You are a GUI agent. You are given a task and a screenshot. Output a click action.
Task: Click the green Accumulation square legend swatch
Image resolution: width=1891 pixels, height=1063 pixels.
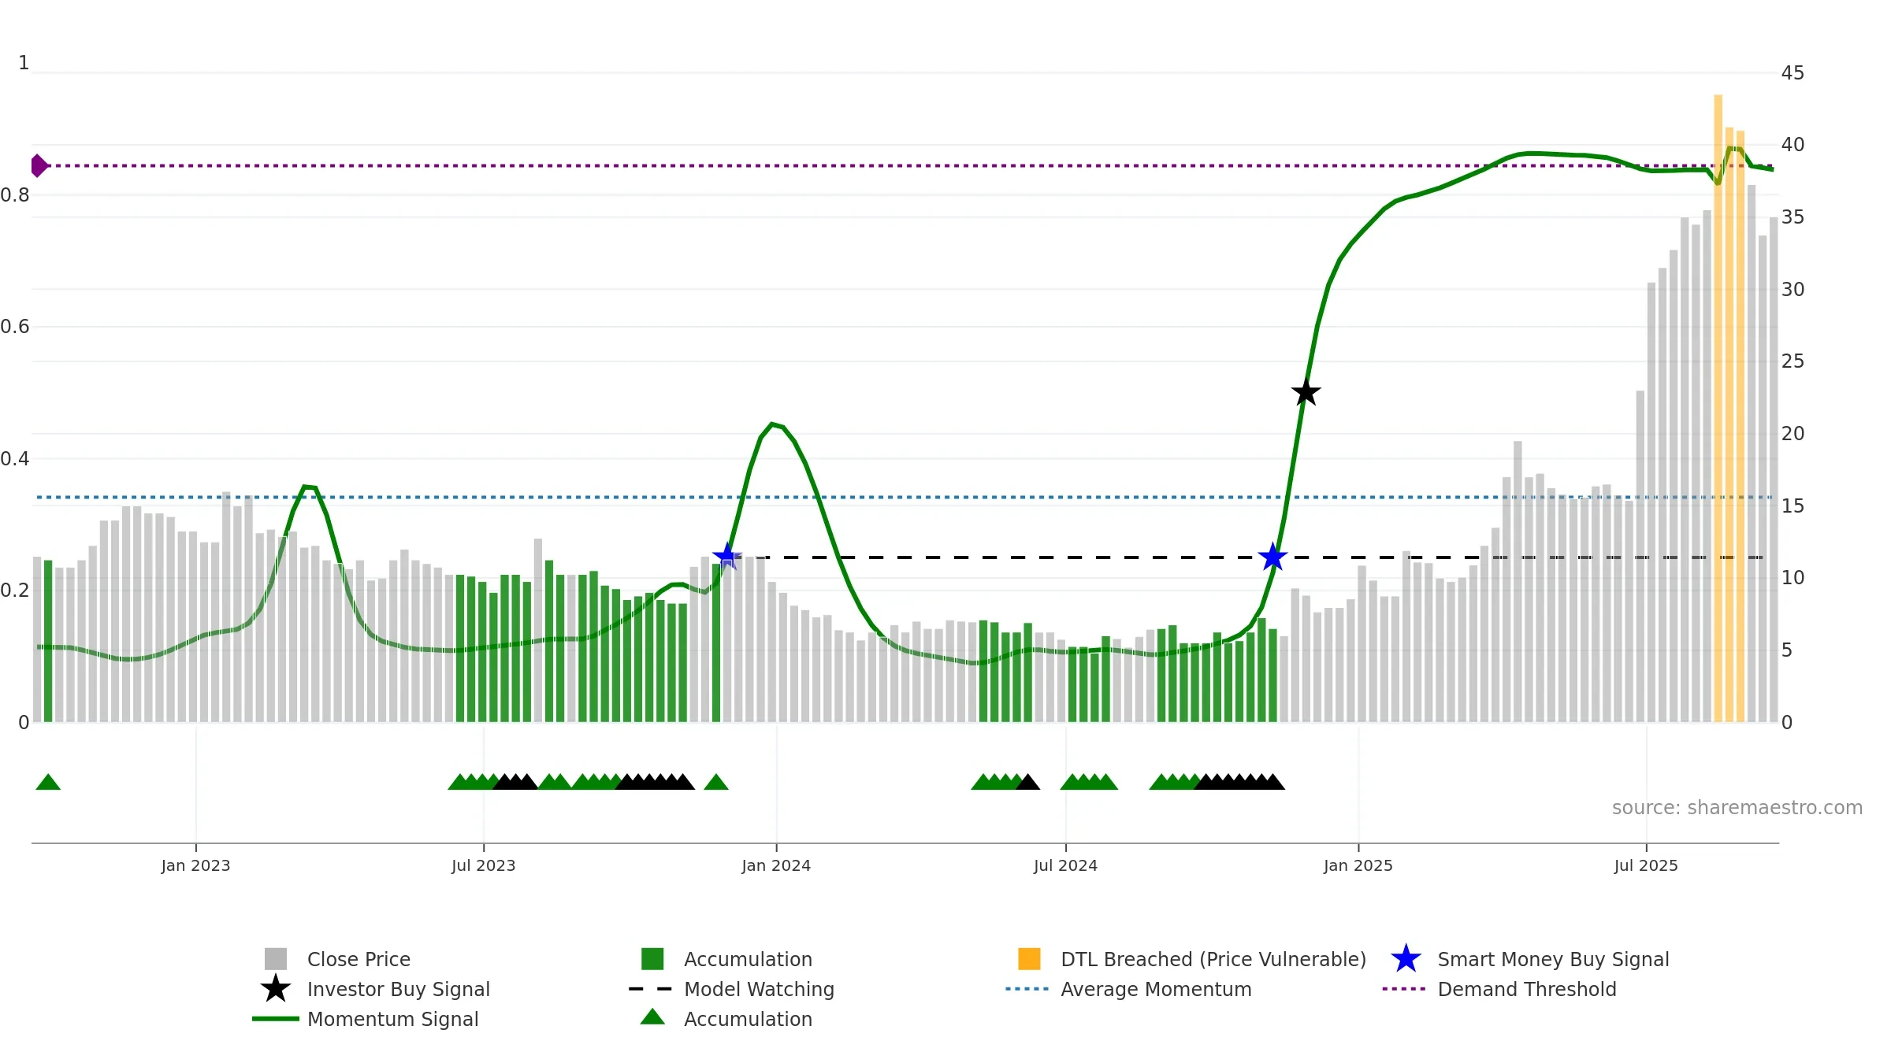[x=652, y=959]
